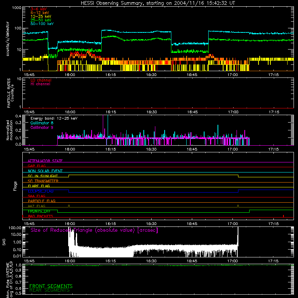The height and width of the screenshot is (298, 298).
Task: Click the Normalized modulation axis label
Action: click(x=9, y=130)
